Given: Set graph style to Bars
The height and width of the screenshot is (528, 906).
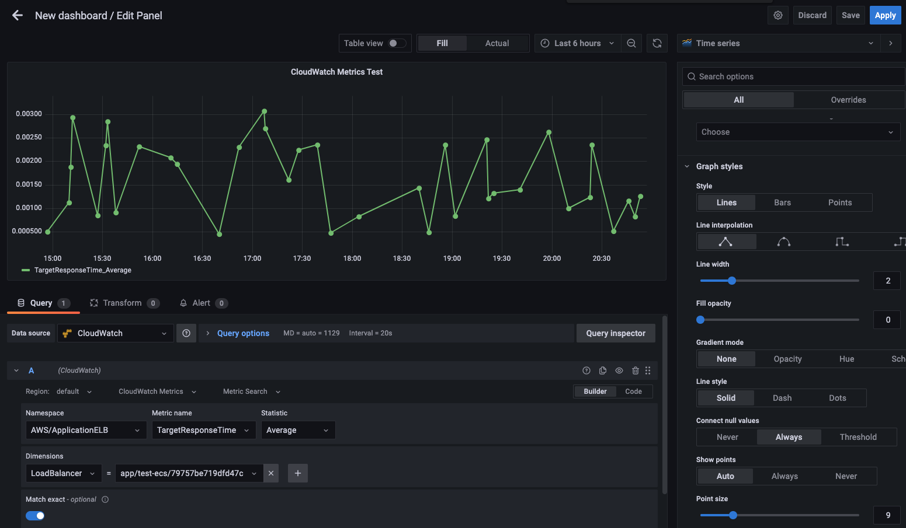Looking at the screenshot, I should [782, 202].
